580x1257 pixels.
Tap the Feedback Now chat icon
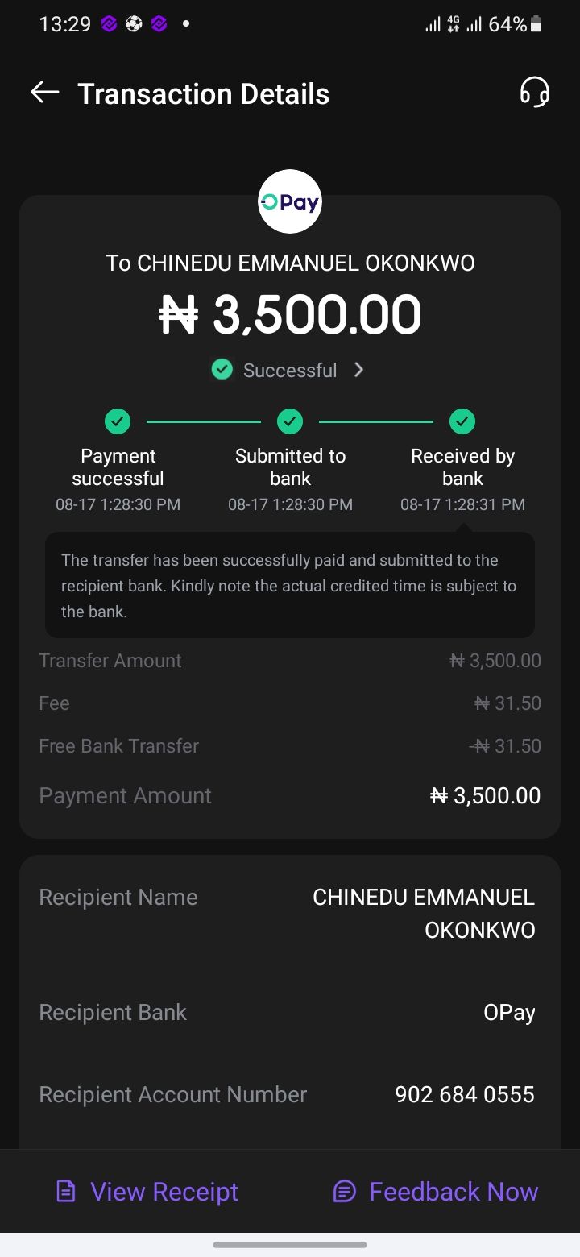tap(344, 1192)
